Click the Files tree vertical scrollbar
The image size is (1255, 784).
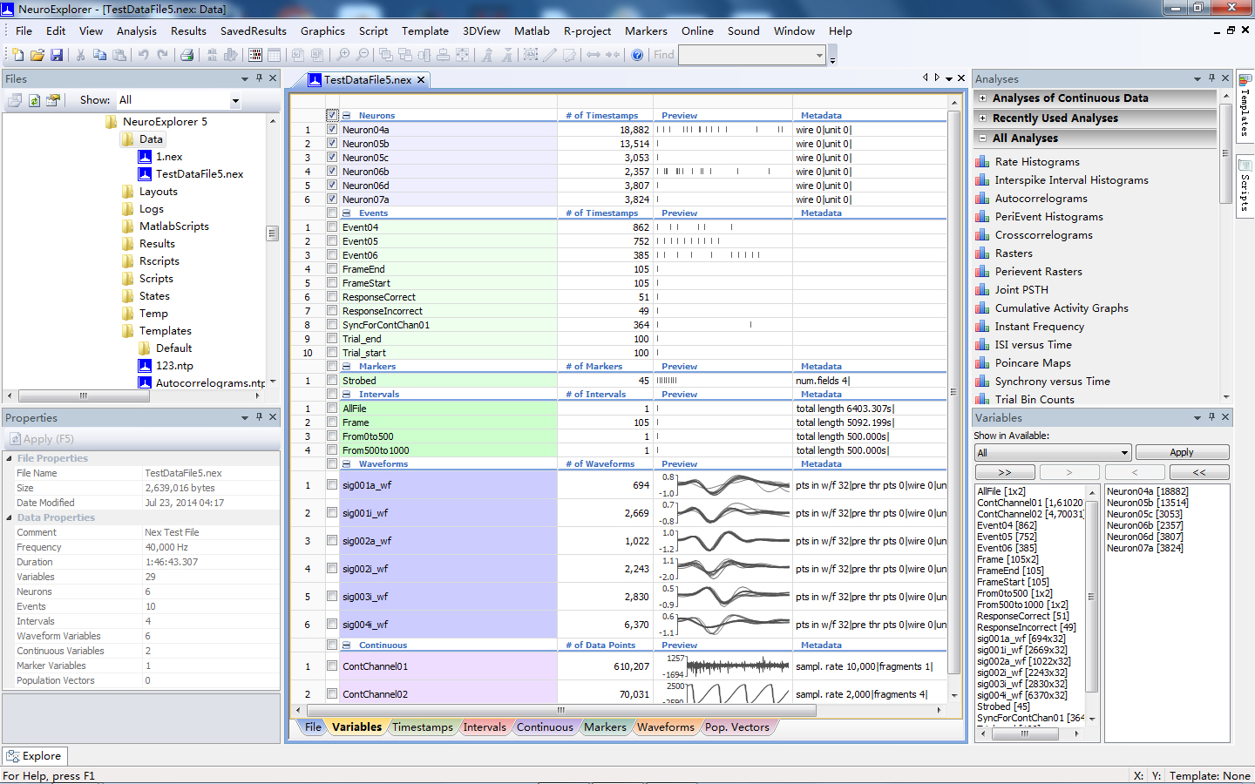272,233
